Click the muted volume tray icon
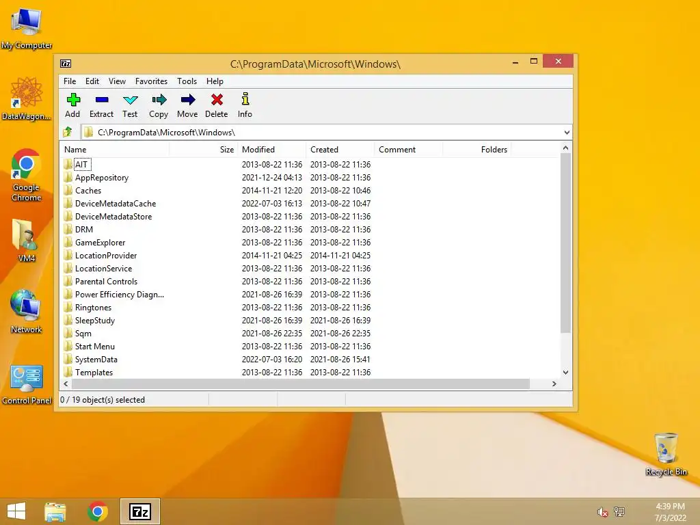Image resolution: width=700 pixels, height=525 pixels. (x=602, y=512)
